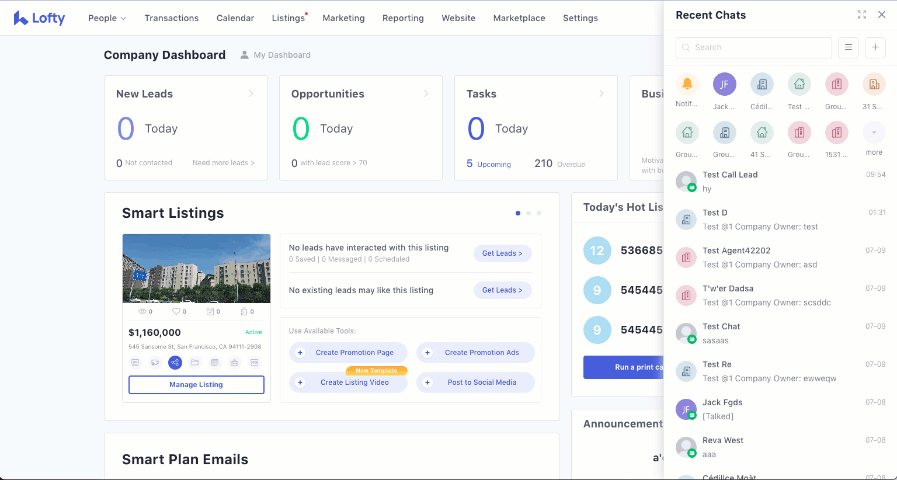This screenshot has height=480, width=897.
Task: Get Leads for no interacted leads row
Action: [502, 253]
